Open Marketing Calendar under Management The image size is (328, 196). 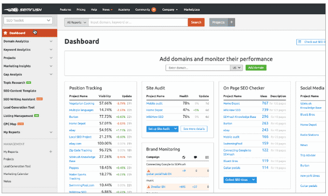click(x=16, y=174)
